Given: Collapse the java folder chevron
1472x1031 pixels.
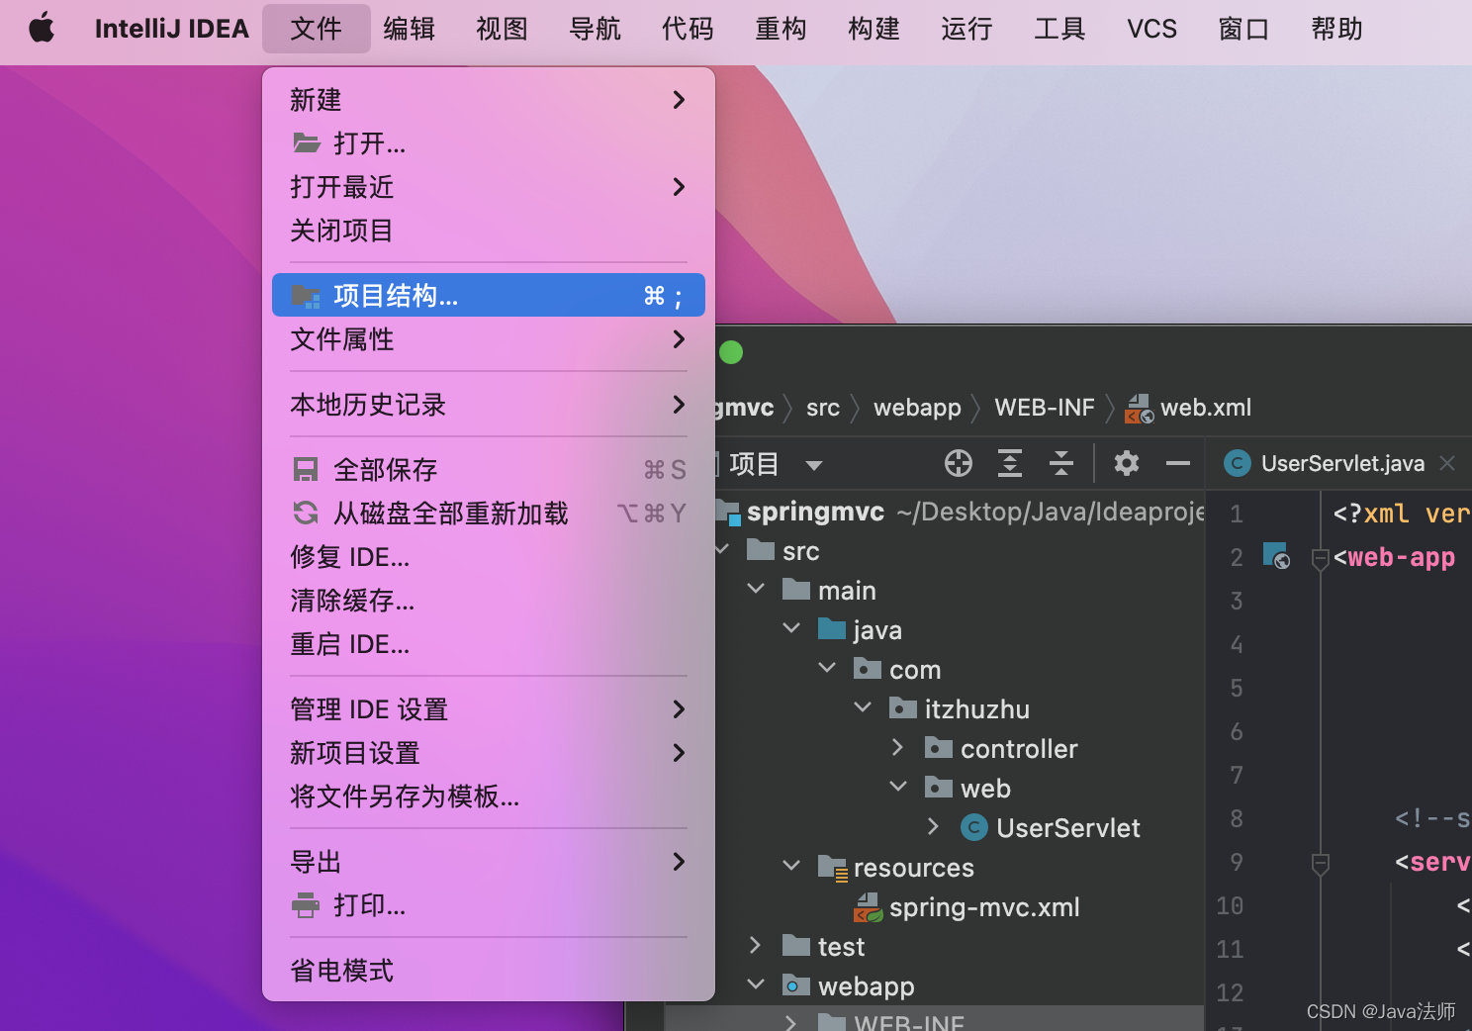Looking at the screenshot, I should [791, 628].
